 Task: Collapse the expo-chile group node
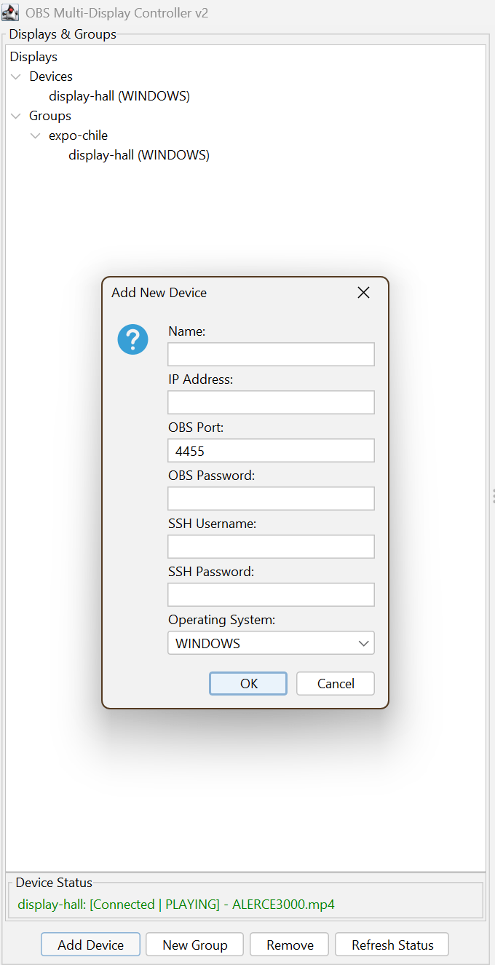click(36, 135)
